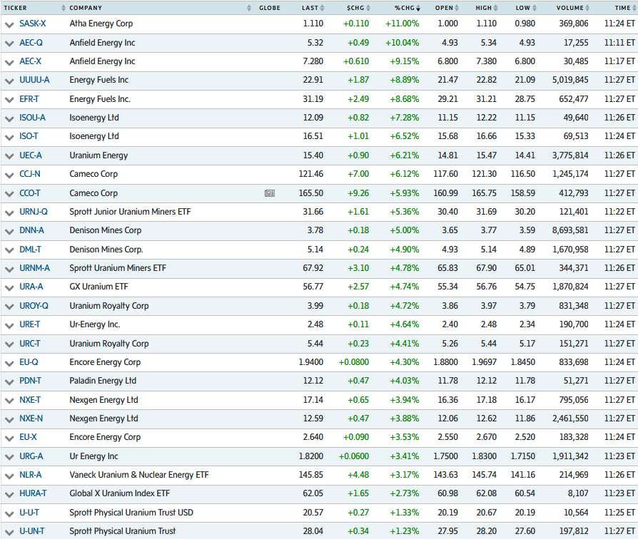Expand the CCJ-N row chevron
The height and width of the screenshot is (539, 638).
pyautogui.click(x=9, y=175)
